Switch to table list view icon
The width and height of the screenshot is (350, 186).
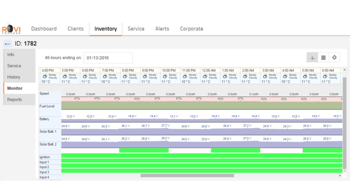pos(323,58)
